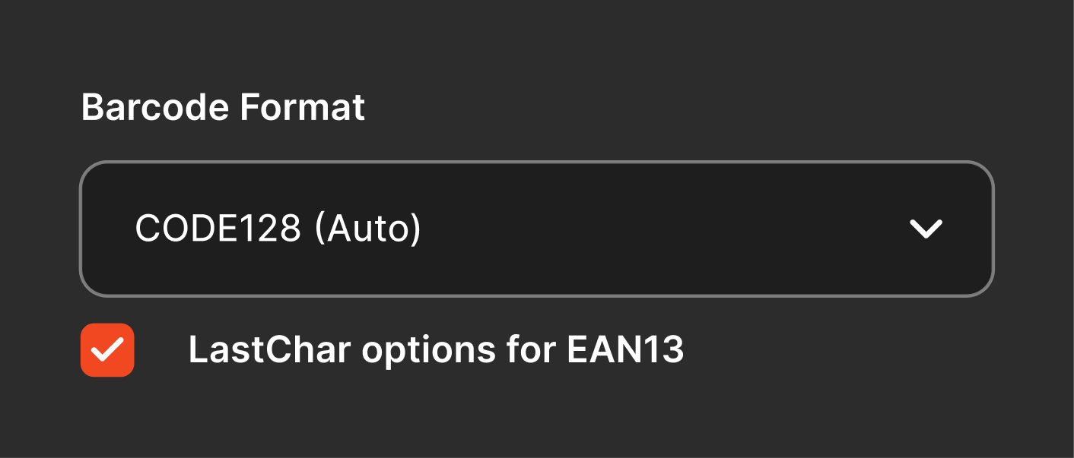Click the "LastChar options for EAN13" label
This screenshot has width=1074, height=458.
436,350
